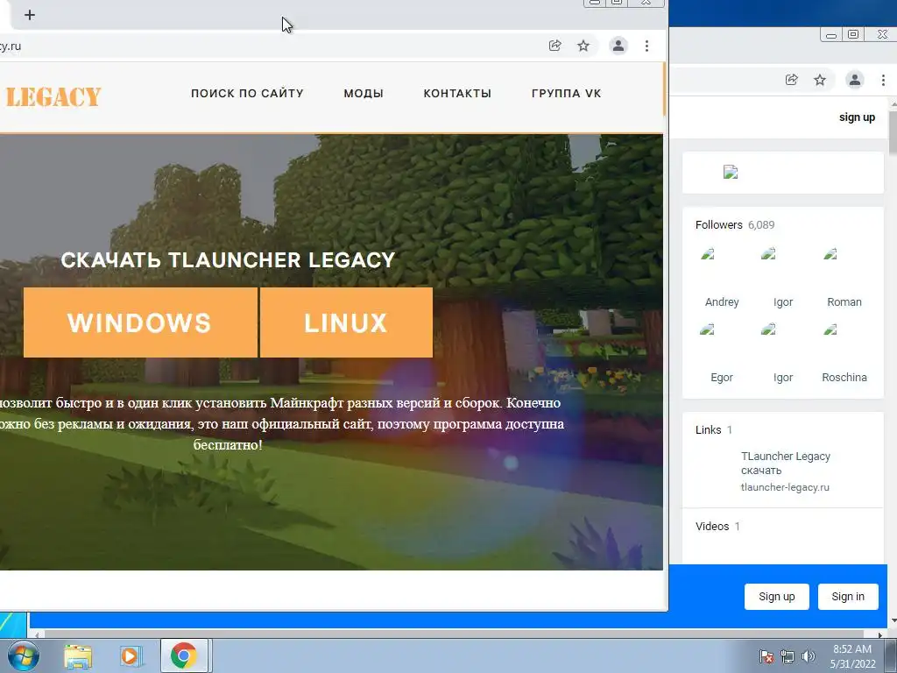The height and width of the screenshot is (673, 897).
Task: Click the broken group image in VK window
Action: [731, 173]
